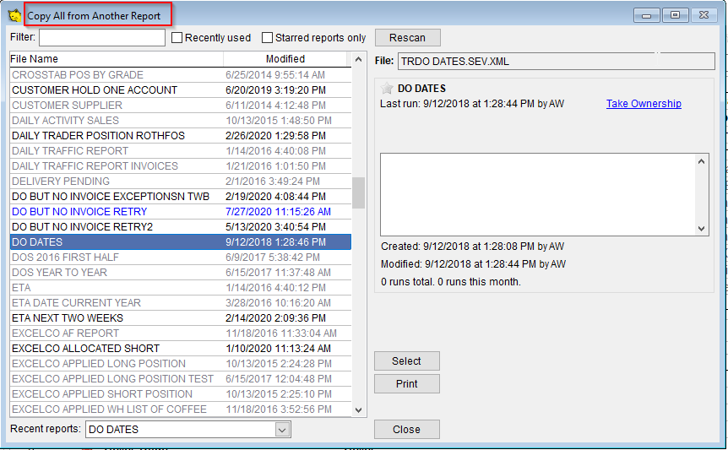Select ETA DATE CURRENT YEAR report
Image resolution: width=728 pixels, height=450 pixels.
(x=181, y=303)
